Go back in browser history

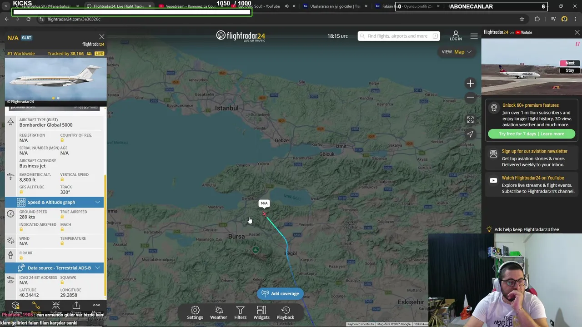(x=6, y=19)
